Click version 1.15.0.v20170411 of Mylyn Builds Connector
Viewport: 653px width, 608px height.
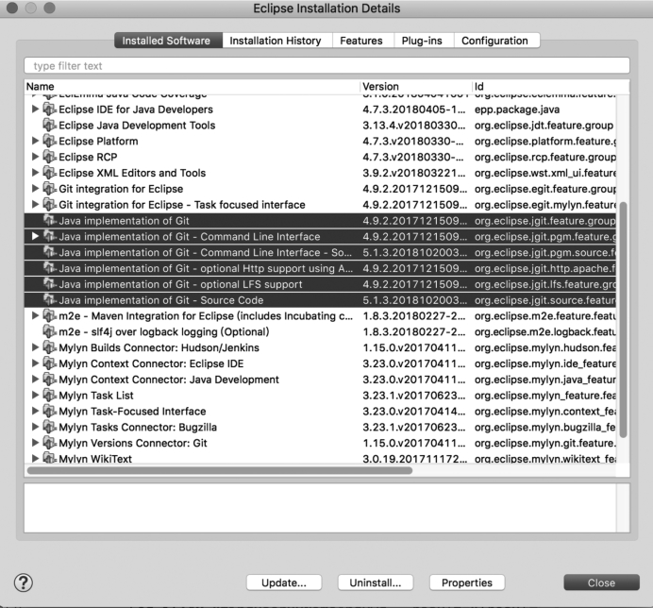[414, 347]
